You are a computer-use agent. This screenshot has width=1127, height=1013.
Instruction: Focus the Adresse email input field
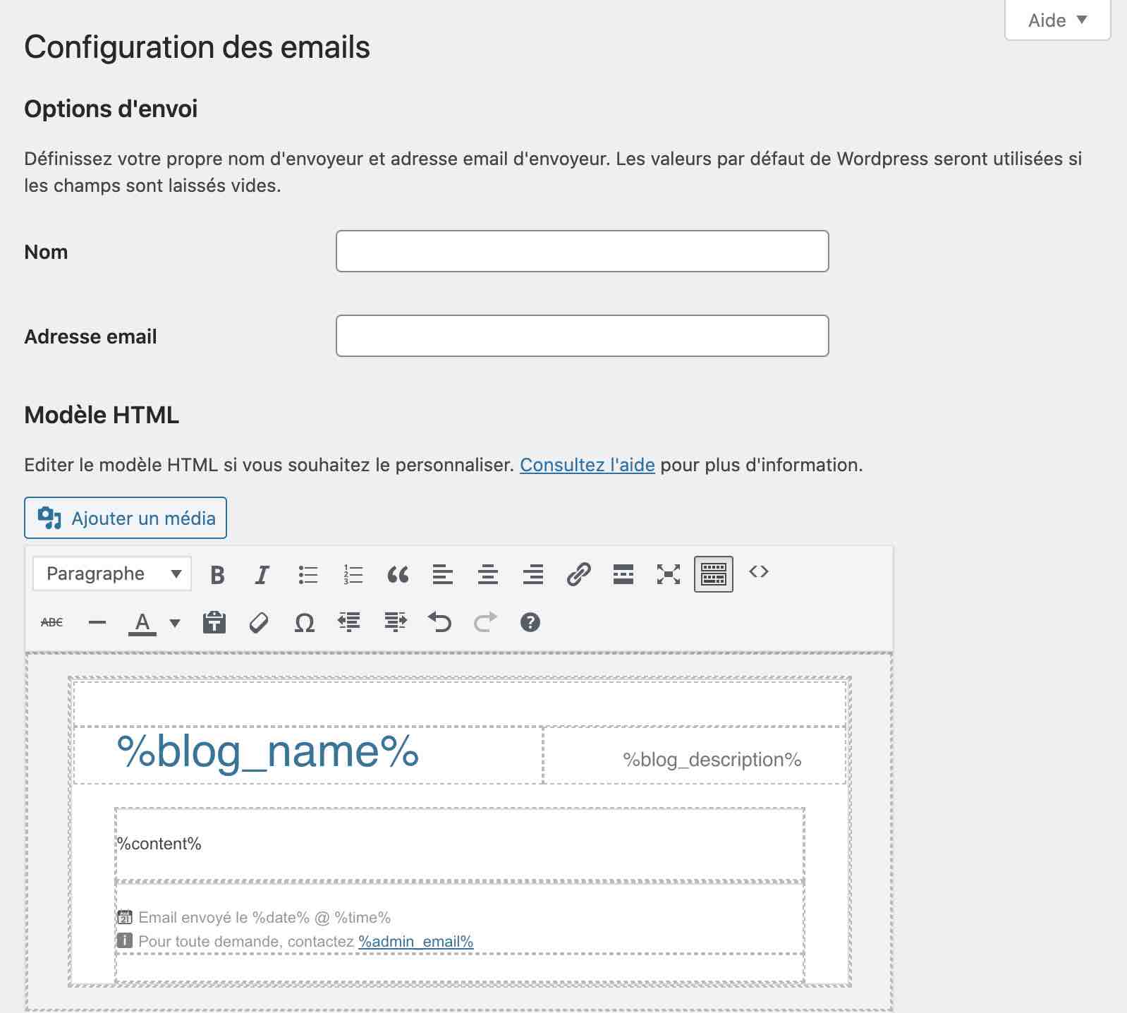click(x=582, y=336)
